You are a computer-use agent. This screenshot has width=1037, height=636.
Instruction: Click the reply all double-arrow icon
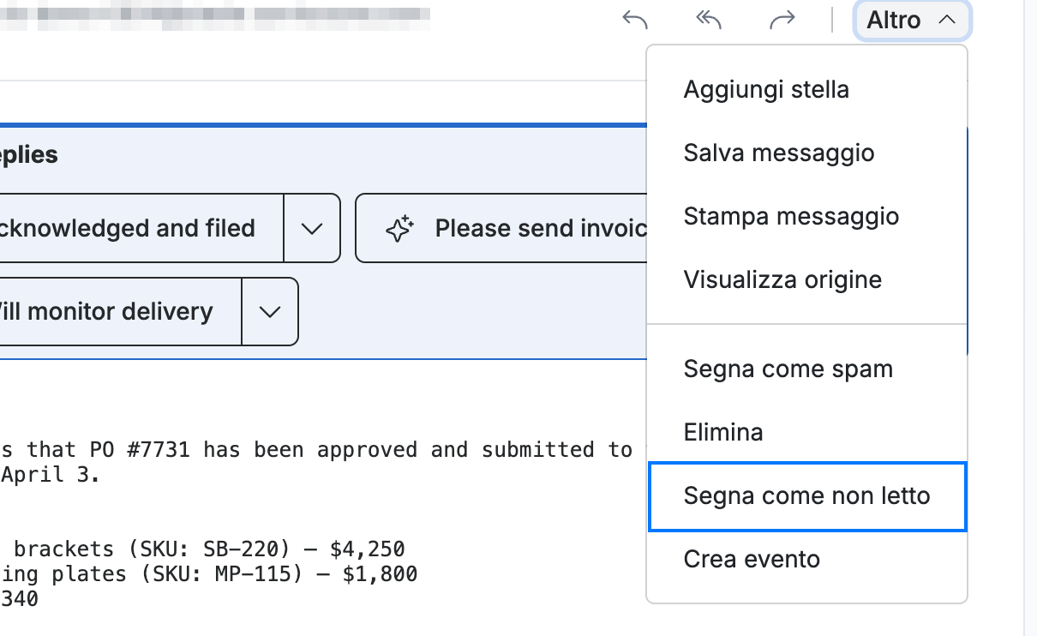coord(709,20)
